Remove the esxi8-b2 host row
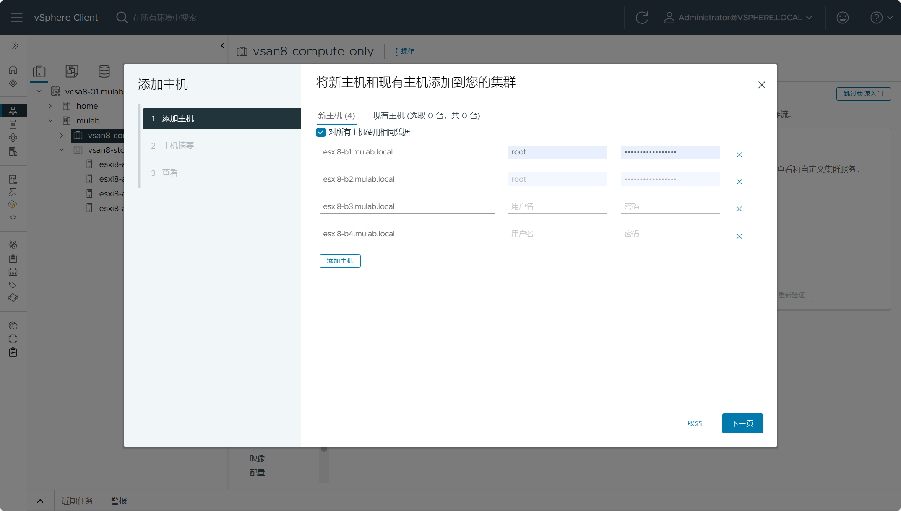901x511 pixels. coord(740,182)
